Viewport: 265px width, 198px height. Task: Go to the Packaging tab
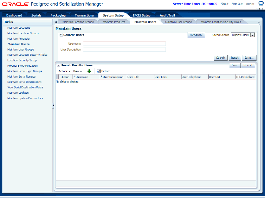[x=58, y=15]
